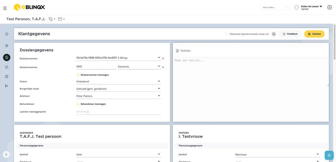Click the magnifier icon in customer search
The width and height of the screenshot is (336, 162).
click(x=287, y=7)
